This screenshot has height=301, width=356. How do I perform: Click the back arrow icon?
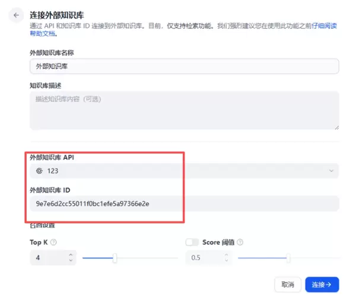(x=17, y=15)
